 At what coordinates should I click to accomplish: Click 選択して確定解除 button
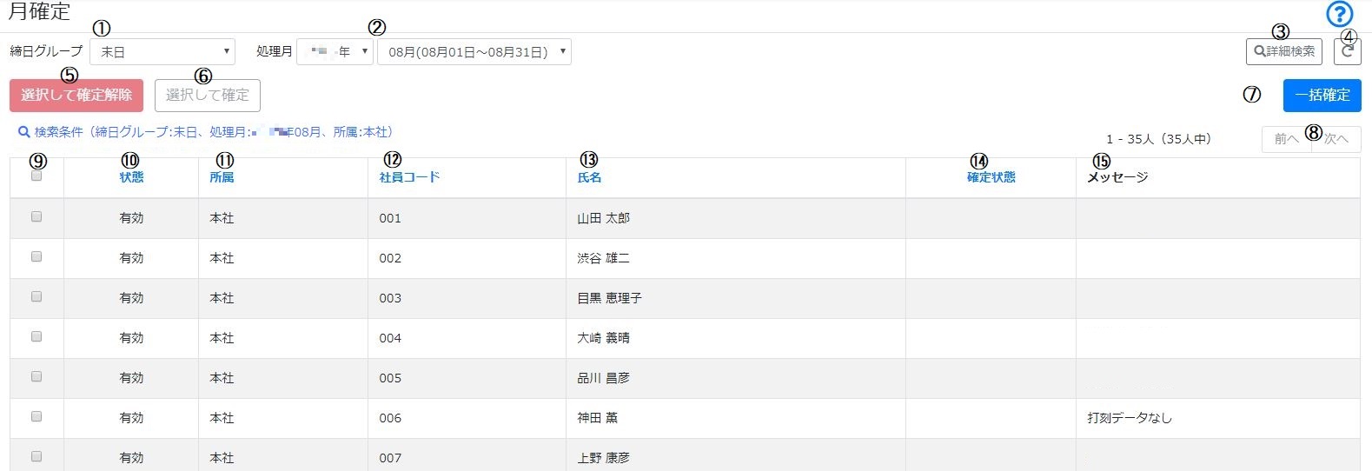pos(76,96)
